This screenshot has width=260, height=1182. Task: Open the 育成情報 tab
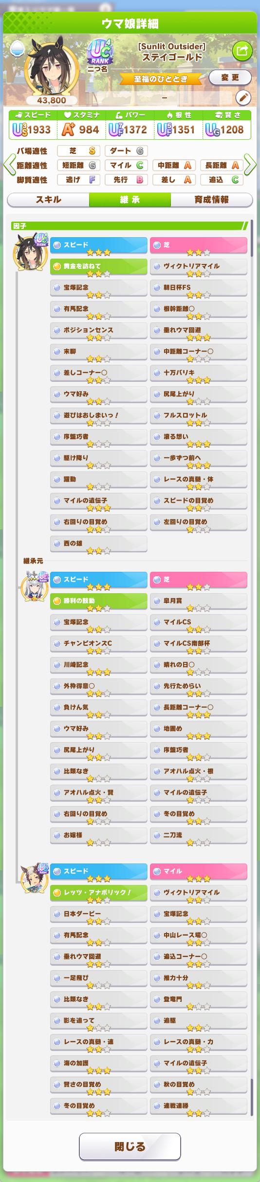pos(212,200)
